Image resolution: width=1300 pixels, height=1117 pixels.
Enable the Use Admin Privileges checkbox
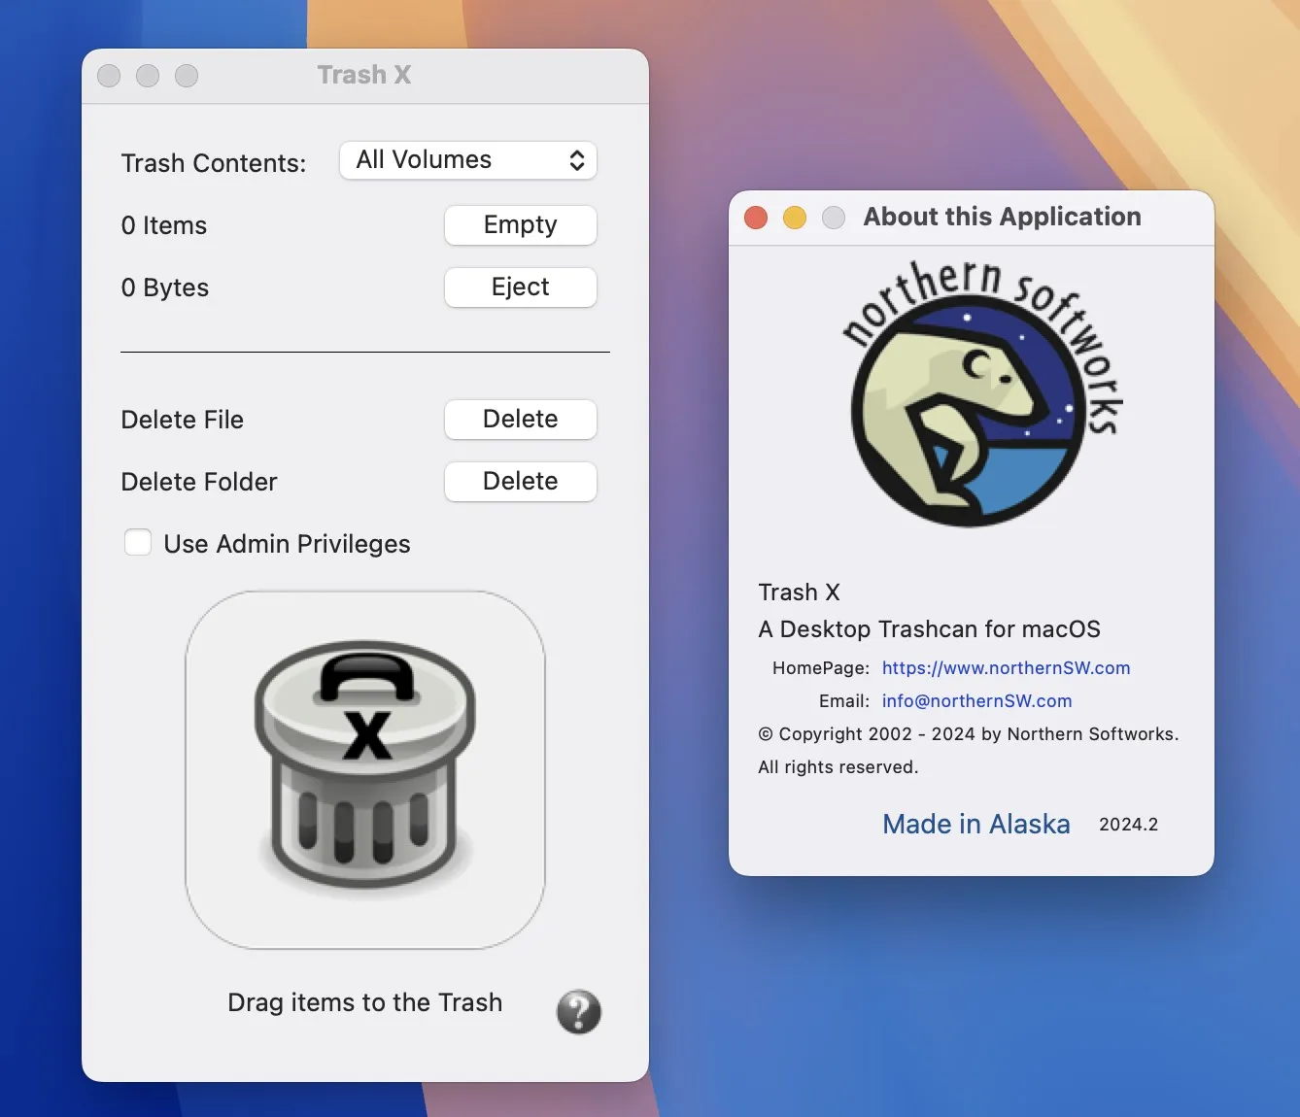pyautogui.click(x=138, y=543)
